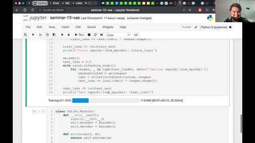This screenshot has height=143, width=255.
Task: Click the blue document tab icon
Action: [117, 3]
